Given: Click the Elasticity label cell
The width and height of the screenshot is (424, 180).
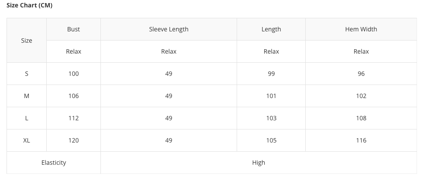Looking at the screenshot, I should 54,163.
